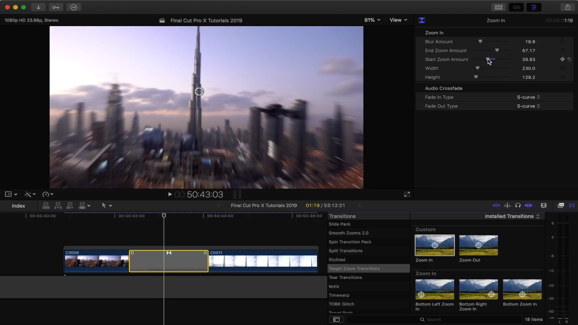Select the Zoom In transition thumbnail
578x325 pixels.
[x=435, y=245]
